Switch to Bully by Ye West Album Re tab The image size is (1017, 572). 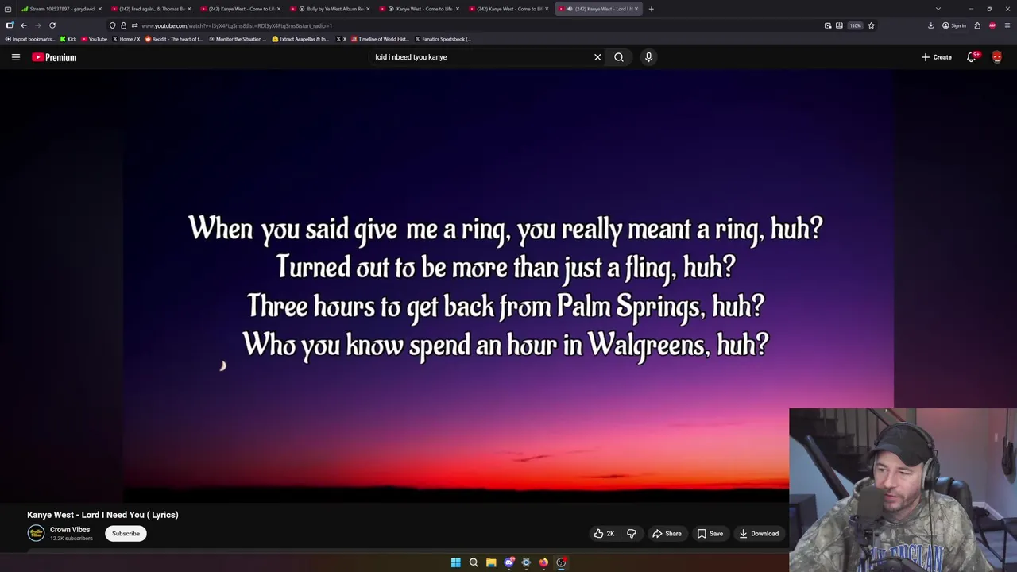331,9
